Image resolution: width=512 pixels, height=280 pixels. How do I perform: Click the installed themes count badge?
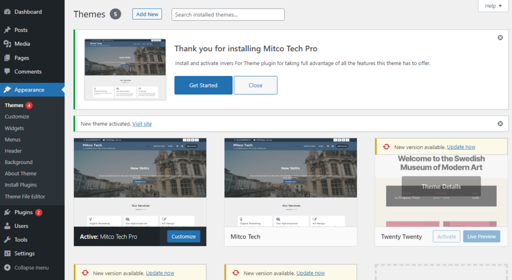coord(115,14)
